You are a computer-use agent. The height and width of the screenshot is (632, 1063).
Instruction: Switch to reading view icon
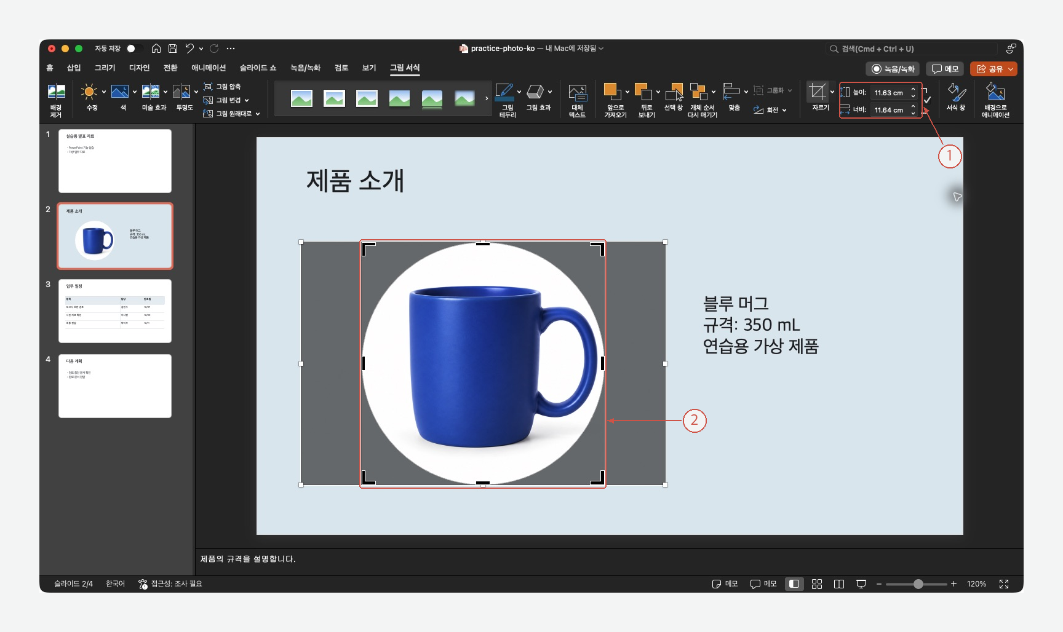click(839, 584)
